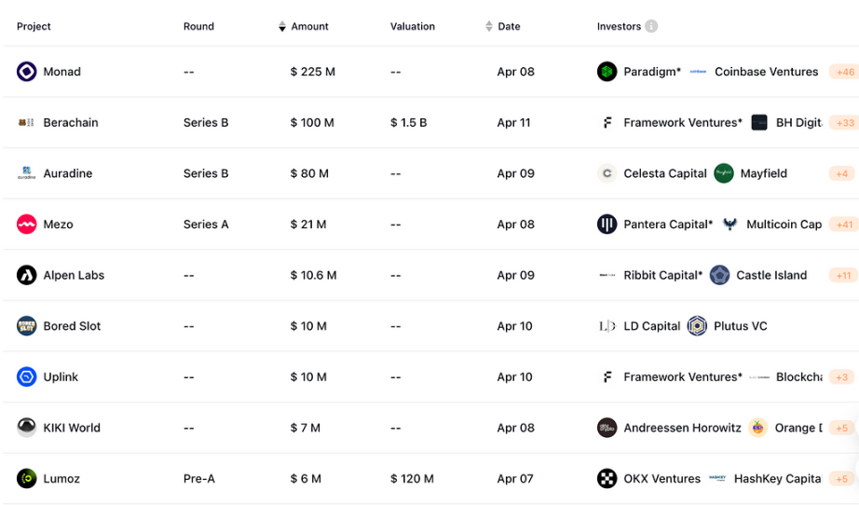The width and height of the screenshot is (859, 505).
Task: Select the Apr 11 date cell
Action: pos(514,123)
